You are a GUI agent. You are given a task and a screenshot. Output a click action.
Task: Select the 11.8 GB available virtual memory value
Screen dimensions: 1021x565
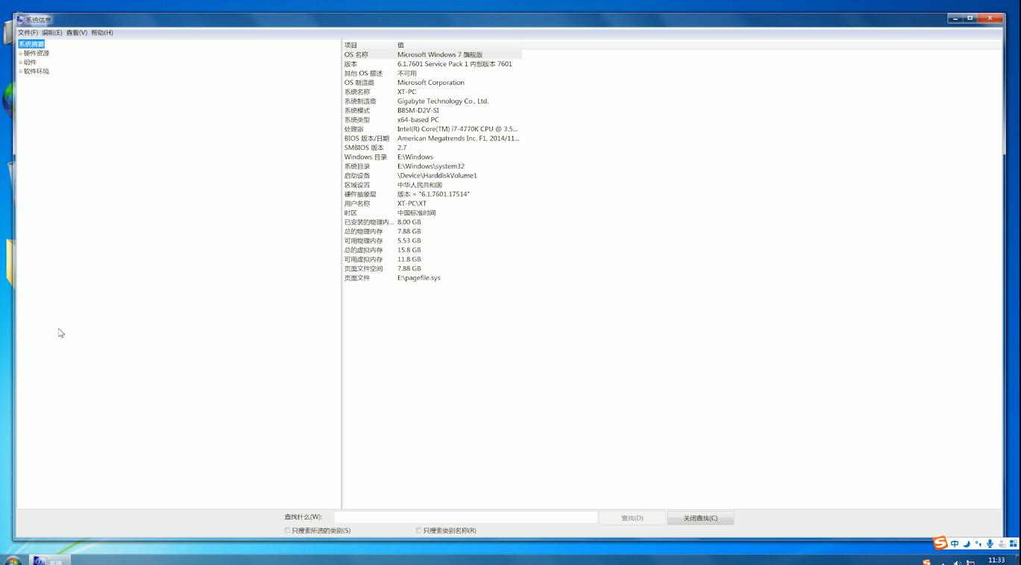pos(409,259)
